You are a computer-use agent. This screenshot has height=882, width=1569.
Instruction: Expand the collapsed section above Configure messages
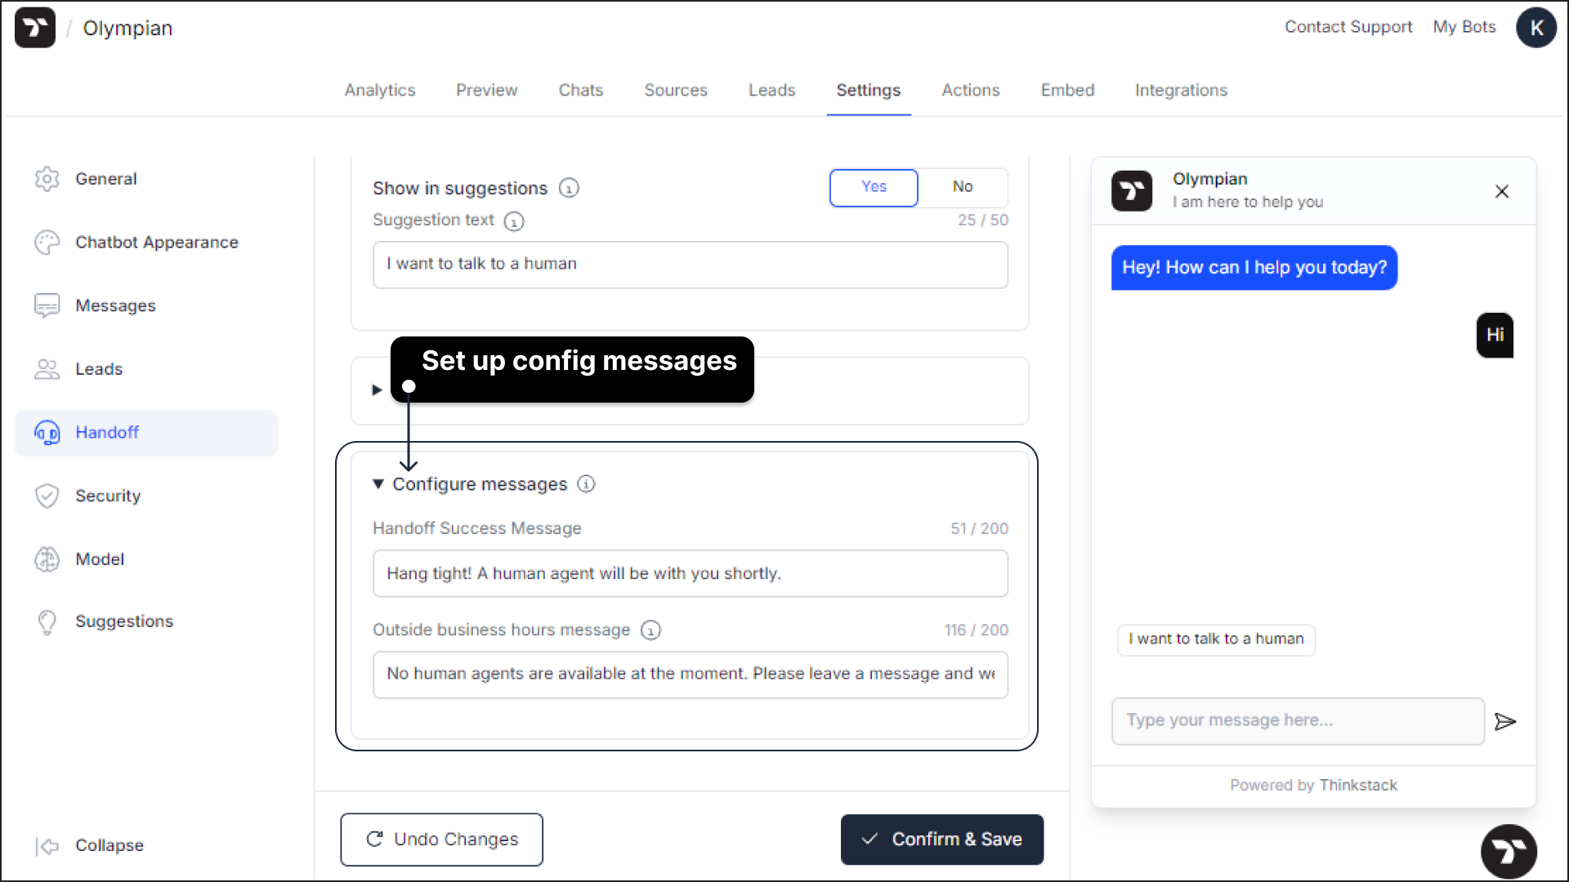tap(377, 390)
